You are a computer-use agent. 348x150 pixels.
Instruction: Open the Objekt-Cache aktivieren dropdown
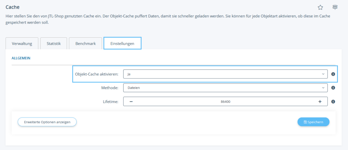pyautogui.click(x=225, y=74)
